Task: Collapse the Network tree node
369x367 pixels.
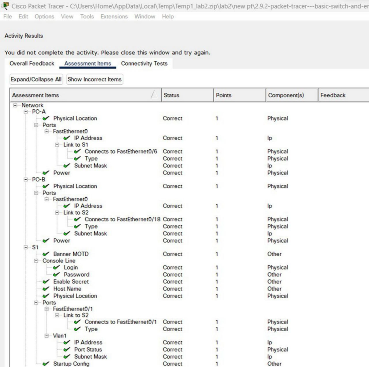Action: coord(15,105)
